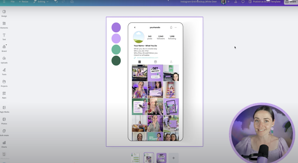Click the Redo arrow

point(63,1)
